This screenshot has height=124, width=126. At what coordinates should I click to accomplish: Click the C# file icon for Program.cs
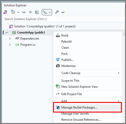click(17, 45)
